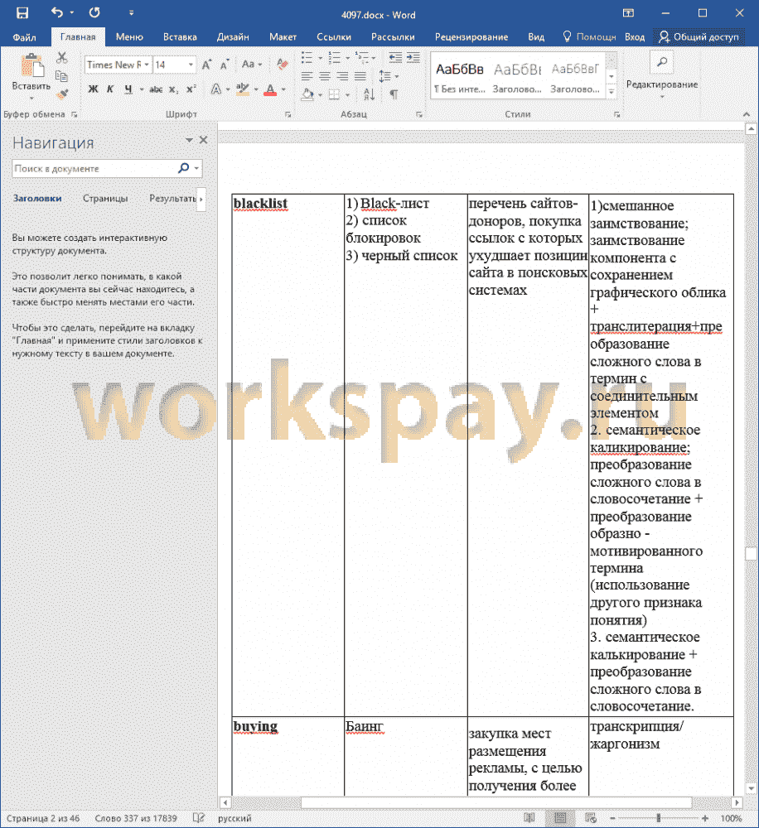Toggle superscript formatting
This screenshot has width=759, height=828.
(191, 89)
